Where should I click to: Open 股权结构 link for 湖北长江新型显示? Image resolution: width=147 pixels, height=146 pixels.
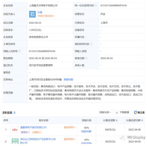click(70, 139)
